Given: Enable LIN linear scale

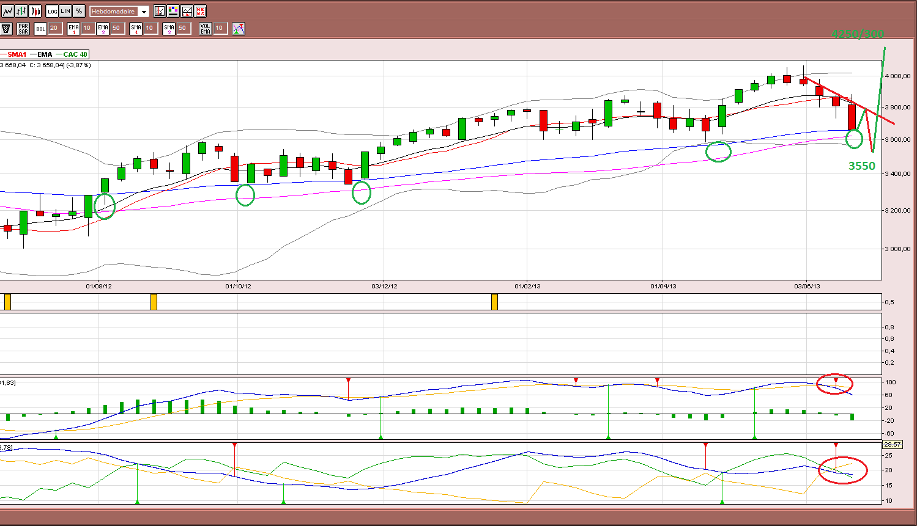Looking at the screenshot, I should [65, 11].
